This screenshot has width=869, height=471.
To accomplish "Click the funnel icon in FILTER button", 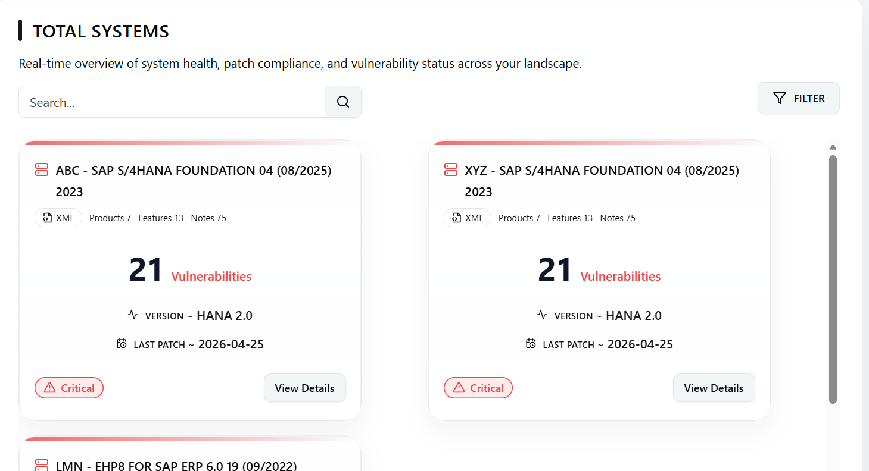I will [779, 98].
